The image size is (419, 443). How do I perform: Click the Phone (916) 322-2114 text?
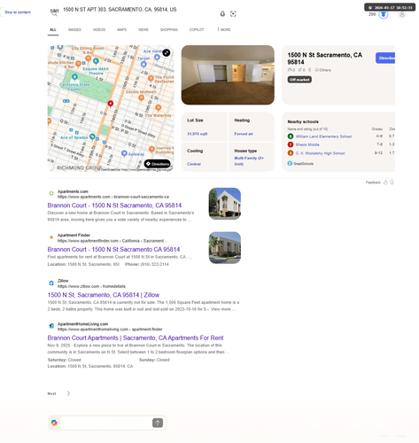[x=147, y=264]
